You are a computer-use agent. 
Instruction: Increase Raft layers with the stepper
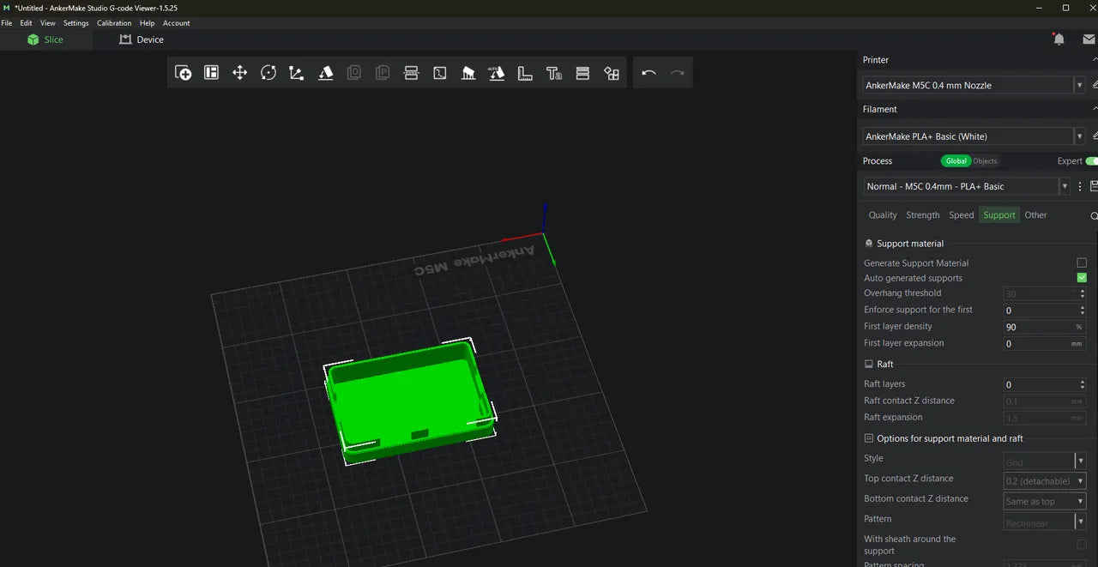(1081, 381)
